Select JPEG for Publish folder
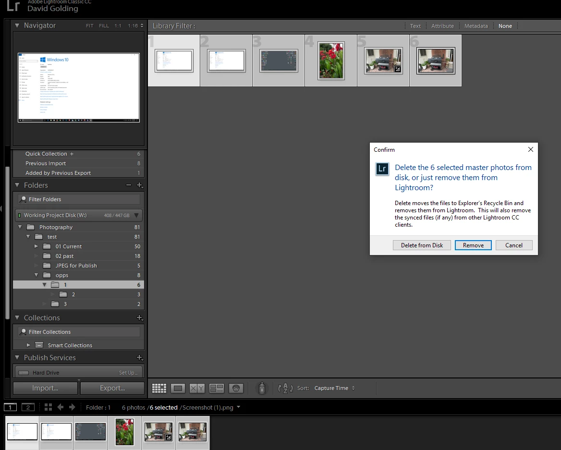Viewport: 561px width, 450px height. point(79,266)
